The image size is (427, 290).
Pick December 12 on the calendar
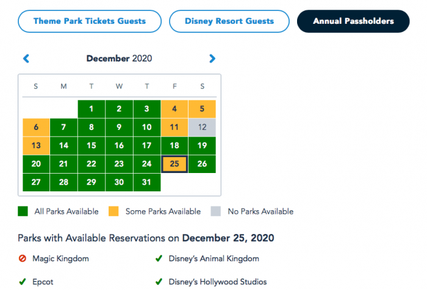point(203,127)
